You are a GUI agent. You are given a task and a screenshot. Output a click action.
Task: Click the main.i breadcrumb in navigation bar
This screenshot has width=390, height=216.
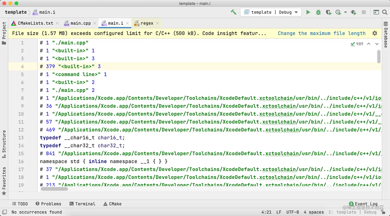44,12
